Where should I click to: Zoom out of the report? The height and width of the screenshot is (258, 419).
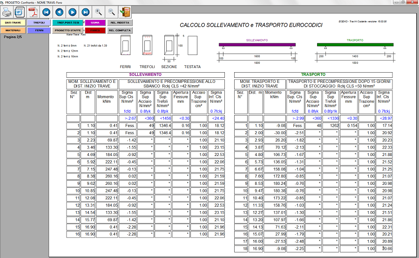111,12
